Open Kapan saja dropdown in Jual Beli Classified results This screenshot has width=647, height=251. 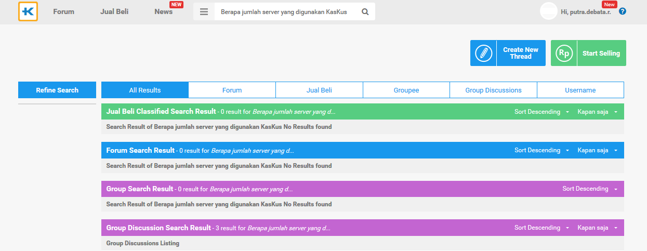(x=597, y=112)
